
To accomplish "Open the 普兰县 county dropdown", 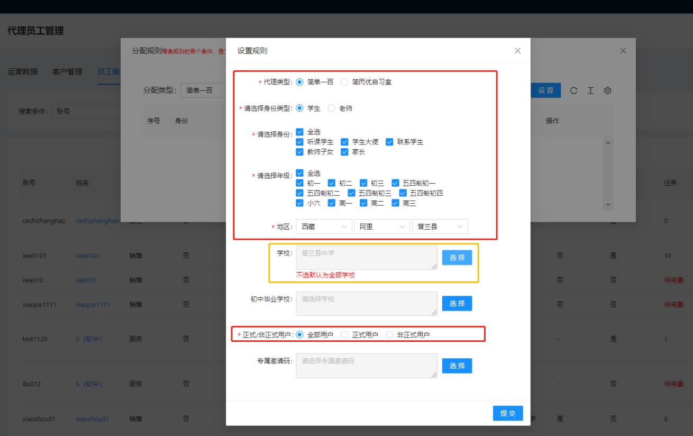I will click(440, 226).
